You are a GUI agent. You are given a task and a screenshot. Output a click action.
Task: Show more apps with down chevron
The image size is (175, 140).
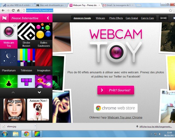coord(39,92)
